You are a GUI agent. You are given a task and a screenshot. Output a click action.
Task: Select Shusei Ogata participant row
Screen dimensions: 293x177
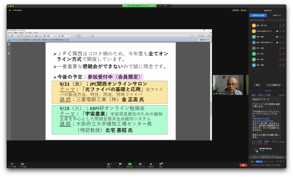coord(268,31)
